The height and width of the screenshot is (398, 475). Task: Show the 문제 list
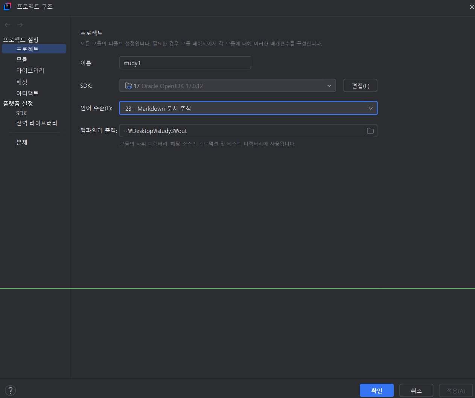click(22, 142)
